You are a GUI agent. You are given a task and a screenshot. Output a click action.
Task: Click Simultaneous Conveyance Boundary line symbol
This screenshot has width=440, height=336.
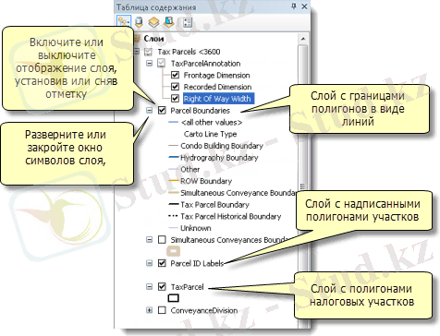pyautogui.click(x=174, y=193)
